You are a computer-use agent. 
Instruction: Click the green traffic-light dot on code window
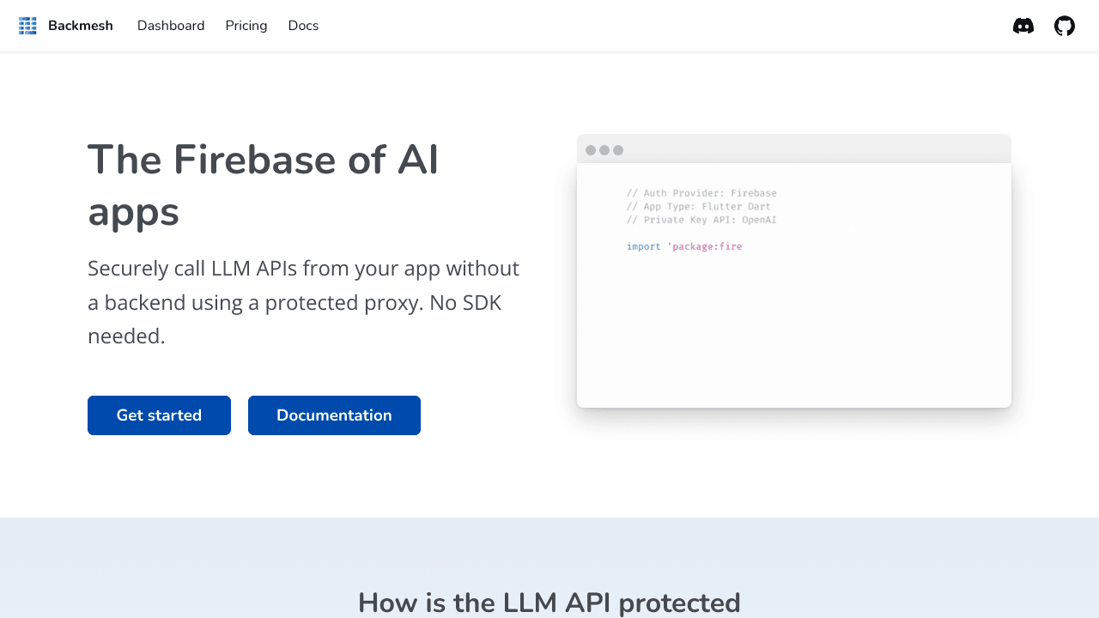click(x=619, y=149)
